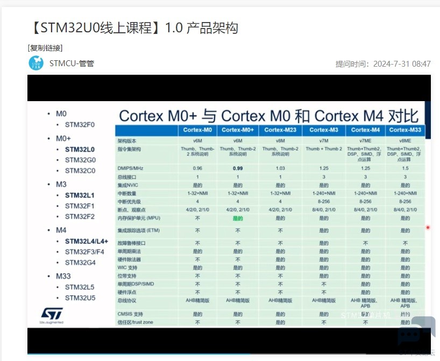
Task: Select the Cortex-M23 column header
Action: point(280,130)
